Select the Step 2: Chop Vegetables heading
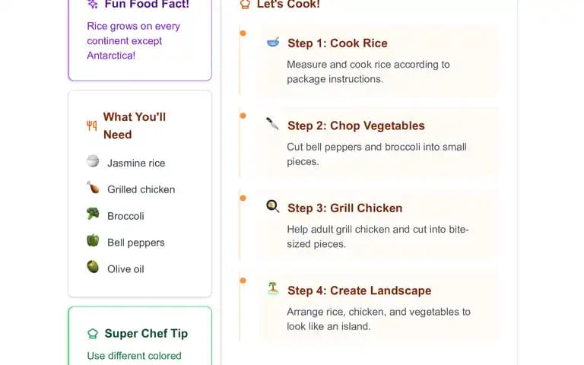584x365 pixels. tap(356, 126)
